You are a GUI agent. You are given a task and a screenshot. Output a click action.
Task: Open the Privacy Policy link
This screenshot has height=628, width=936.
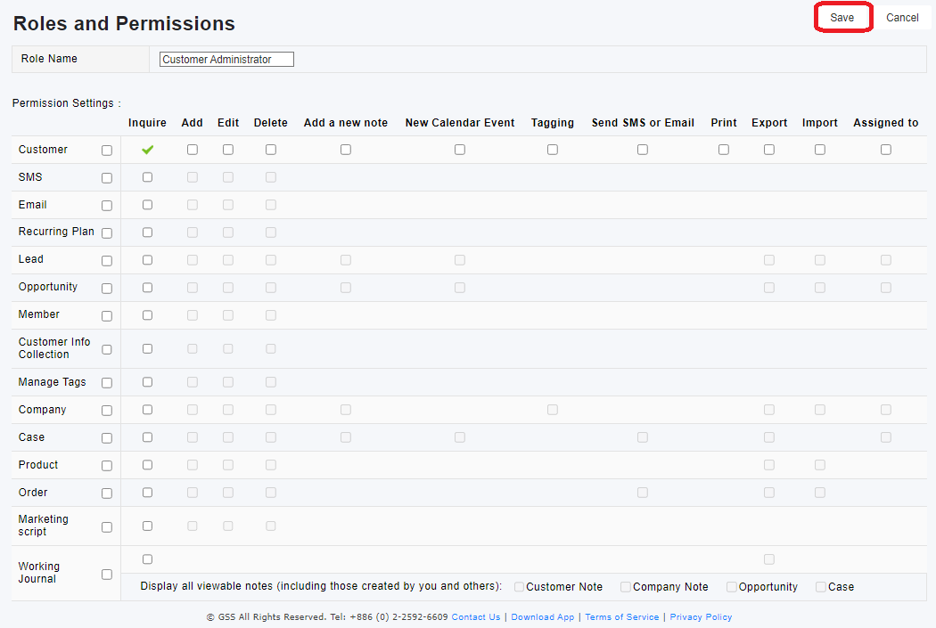click(701, 617)
